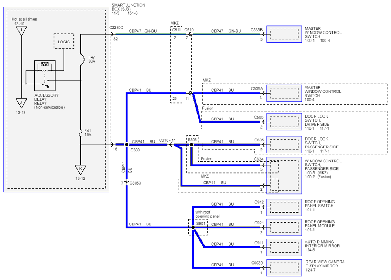Click the 'ROOF OPENING PANEL SWITCH' label
The height and width of the screenshot is (280, 391).
coord(320,204)
